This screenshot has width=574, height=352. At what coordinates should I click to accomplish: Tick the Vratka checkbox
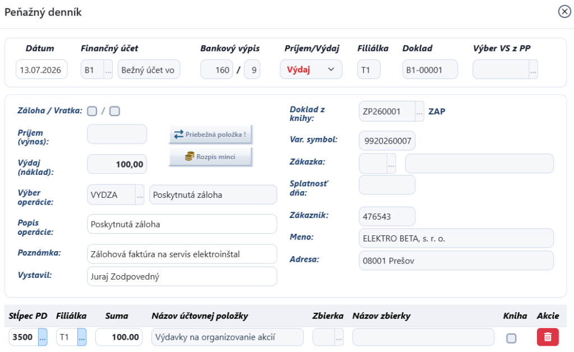[x=115, y=111]
